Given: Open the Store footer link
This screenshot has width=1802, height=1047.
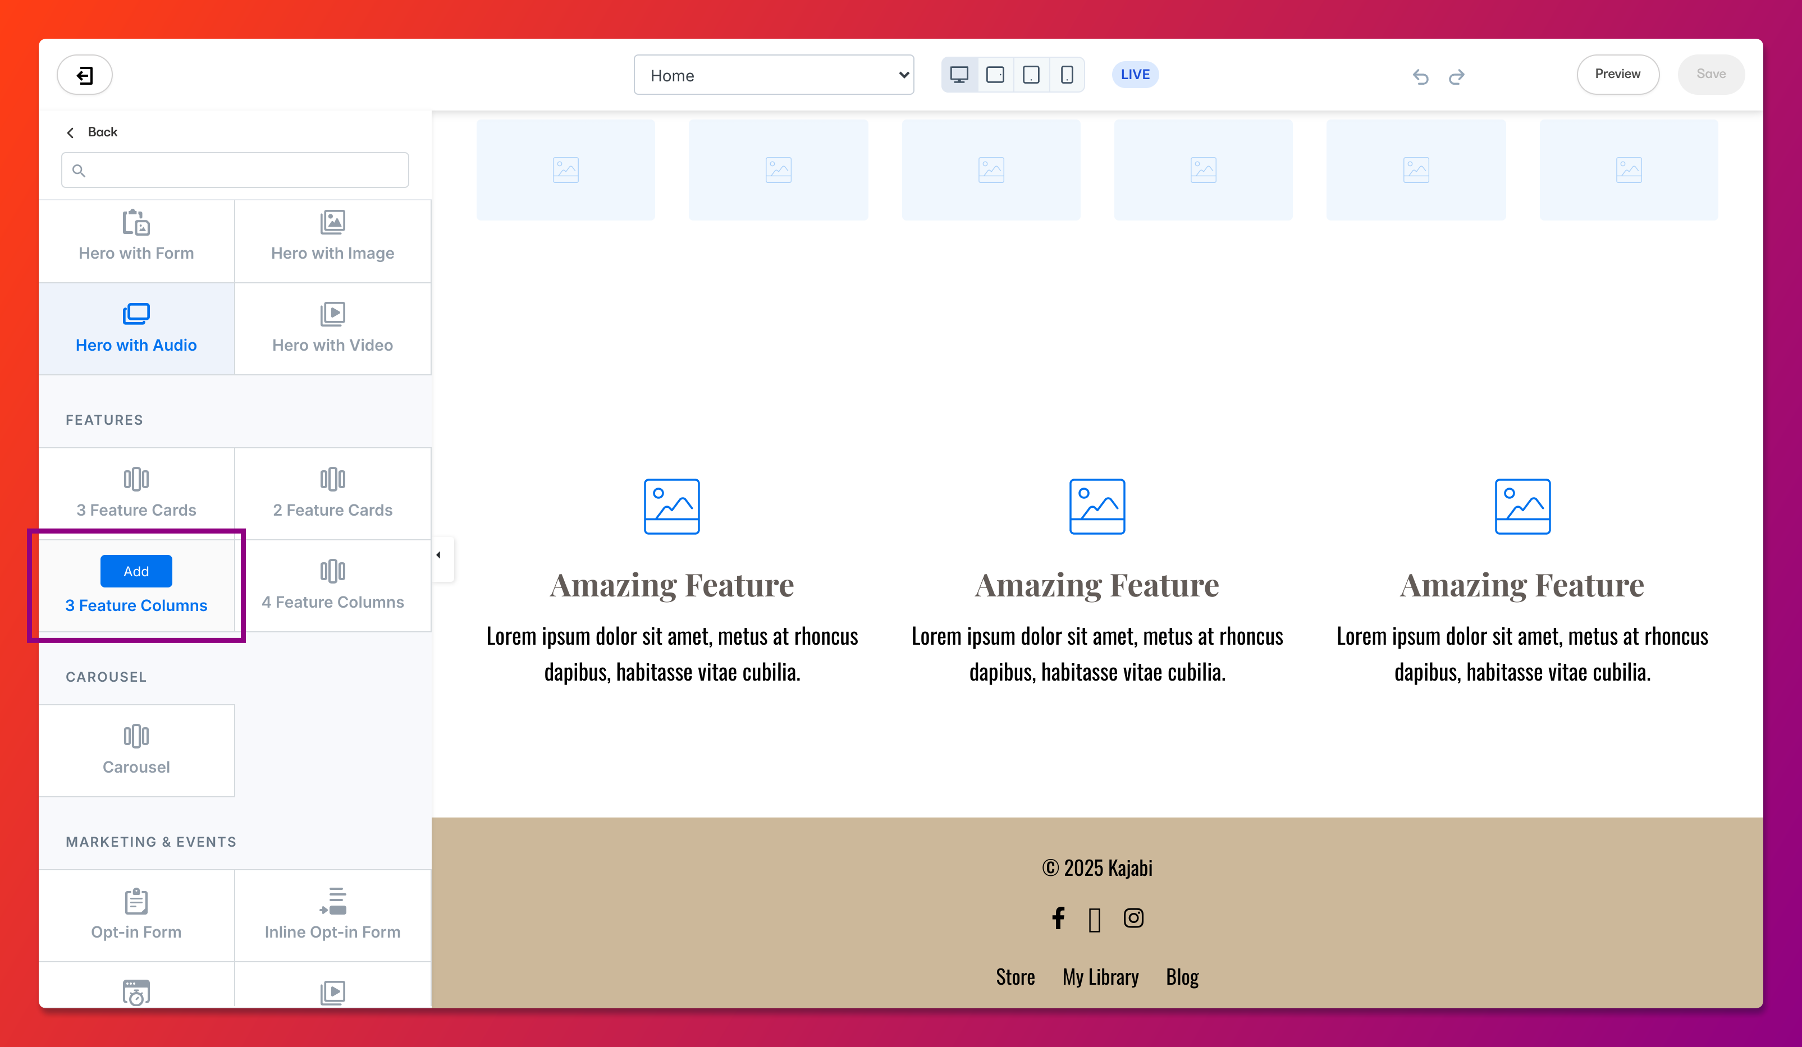Looking at the screenshot, I should point(1016,977).
